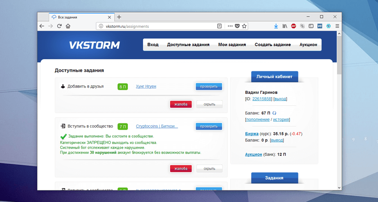Click the 'Задания' sidebar header button

pyautogui.click(x=274, y=178)
